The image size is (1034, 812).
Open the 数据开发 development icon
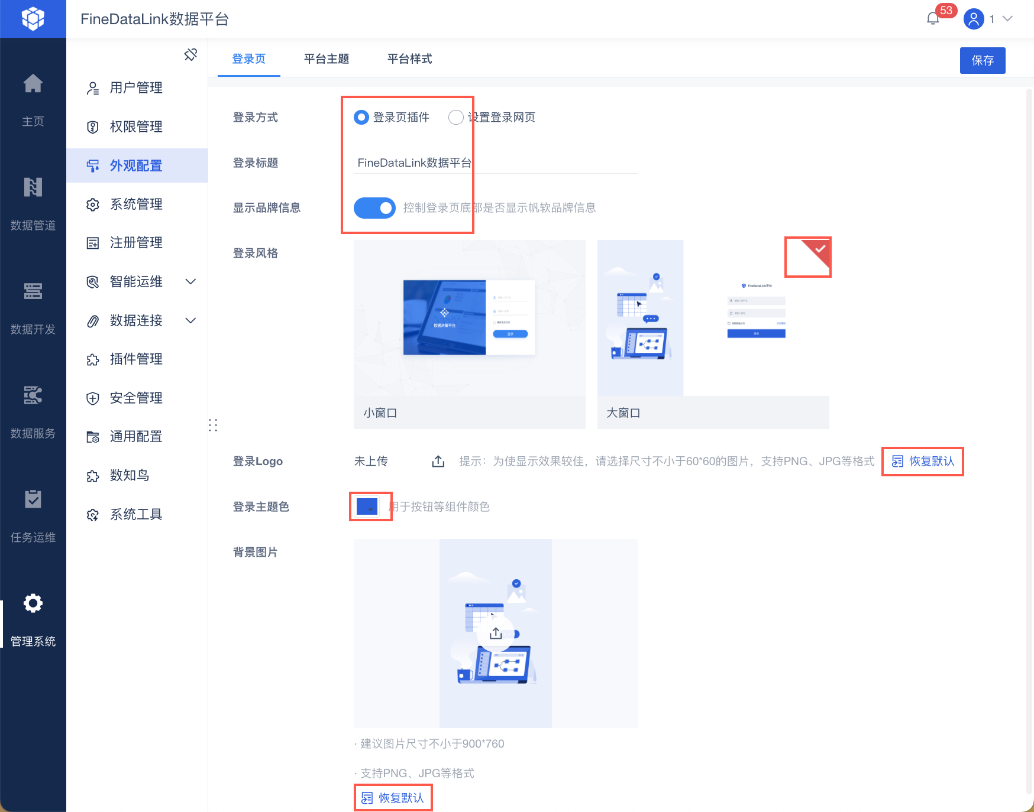tap(33, 291)
